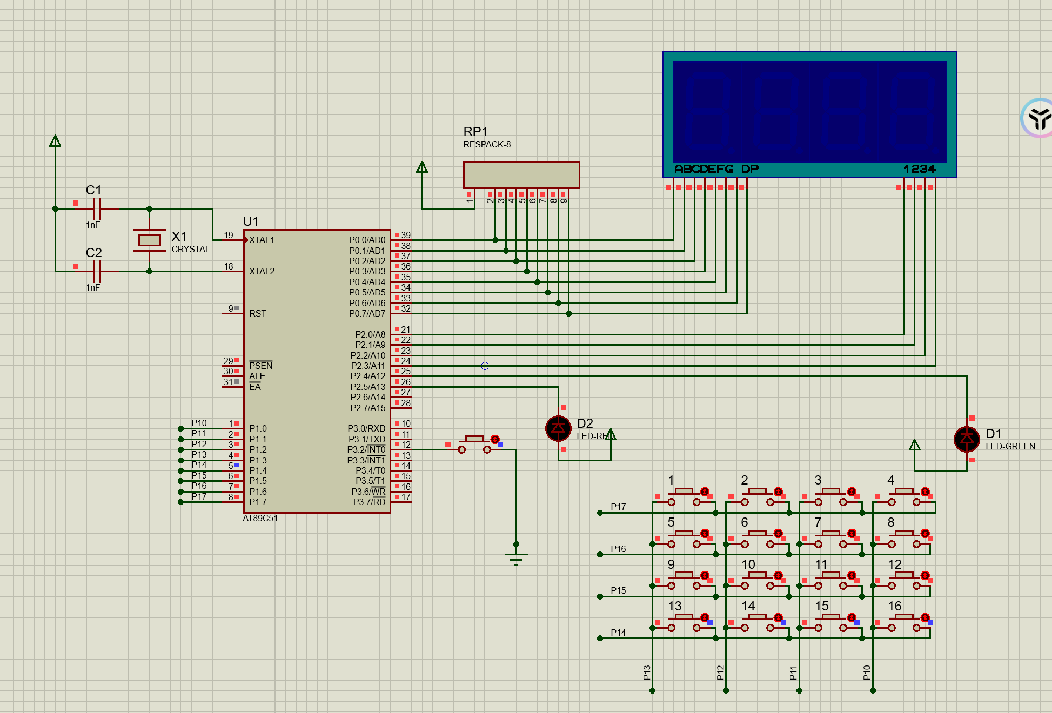Toggle latch dot on keypad button 16
The width and height of the screenshot is (1052, 713).
tap(925, 617)
